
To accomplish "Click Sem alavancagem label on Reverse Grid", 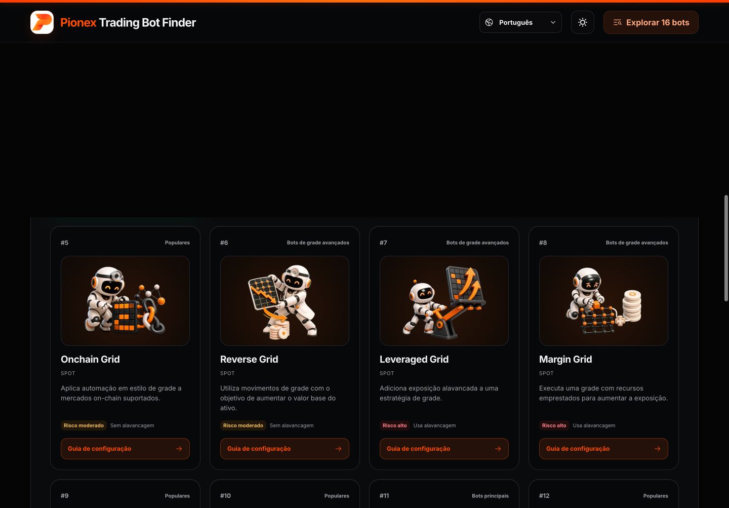I will tap(292, 425).
